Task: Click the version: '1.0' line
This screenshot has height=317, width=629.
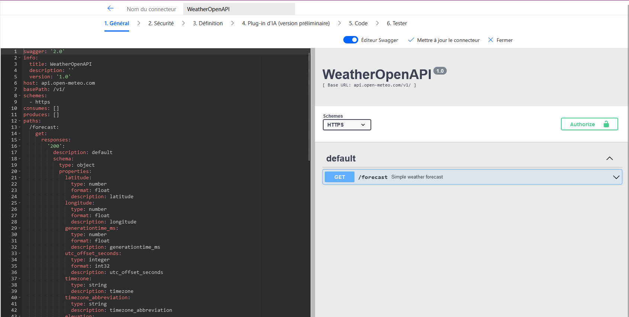Action: point(50,77)
